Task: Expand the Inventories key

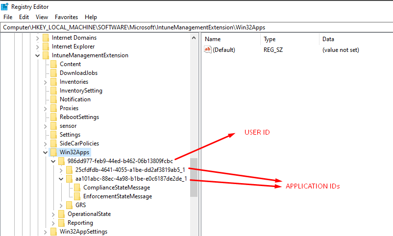Action: coord(46,82)
